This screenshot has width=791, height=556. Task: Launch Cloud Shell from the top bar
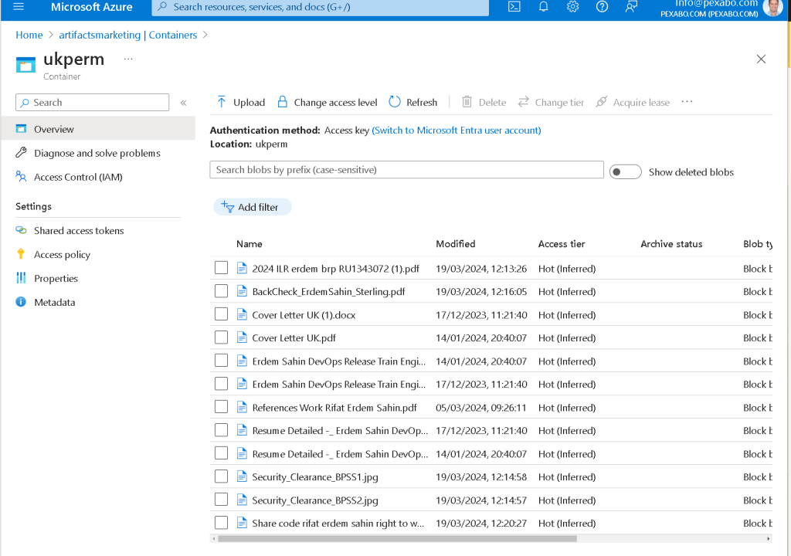click(x=514, y=6)
